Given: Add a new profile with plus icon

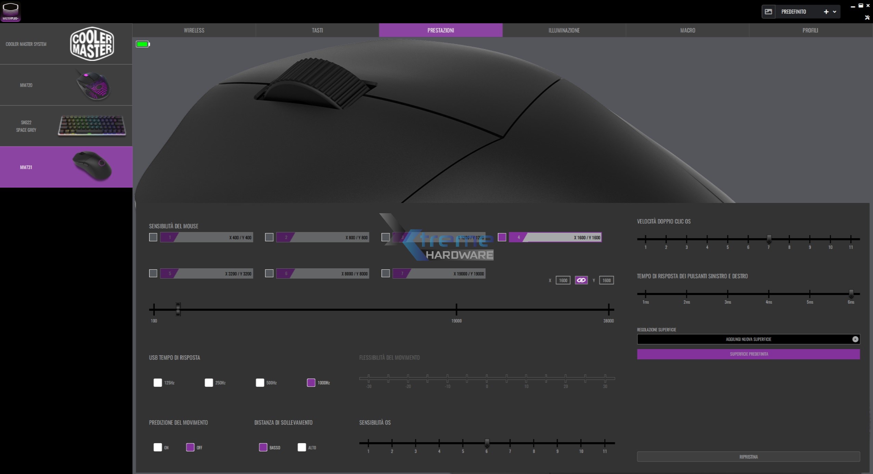Looking at the screenshot, I should click(826, 12).
